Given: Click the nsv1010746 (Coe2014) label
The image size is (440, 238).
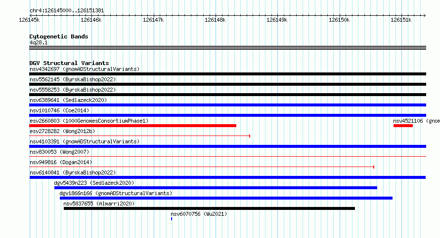Looking at the screenshot, I should click(59, 110).
